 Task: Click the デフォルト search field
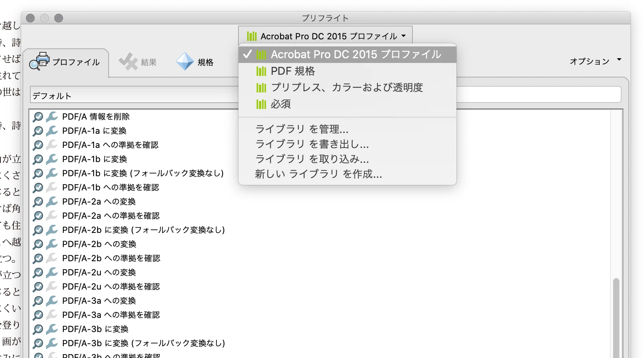coord(134,96)
